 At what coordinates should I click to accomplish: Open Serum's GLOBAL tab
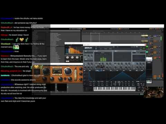coord(110,49)
